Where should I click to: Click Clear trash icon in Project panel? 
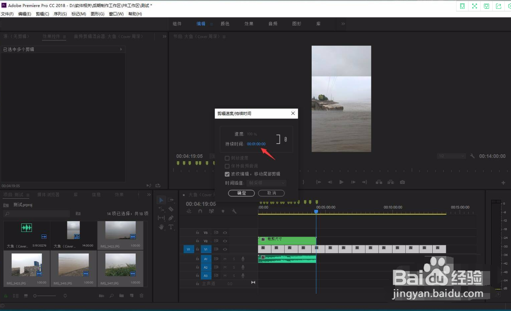pyautogui.click(x=142, y=296)
